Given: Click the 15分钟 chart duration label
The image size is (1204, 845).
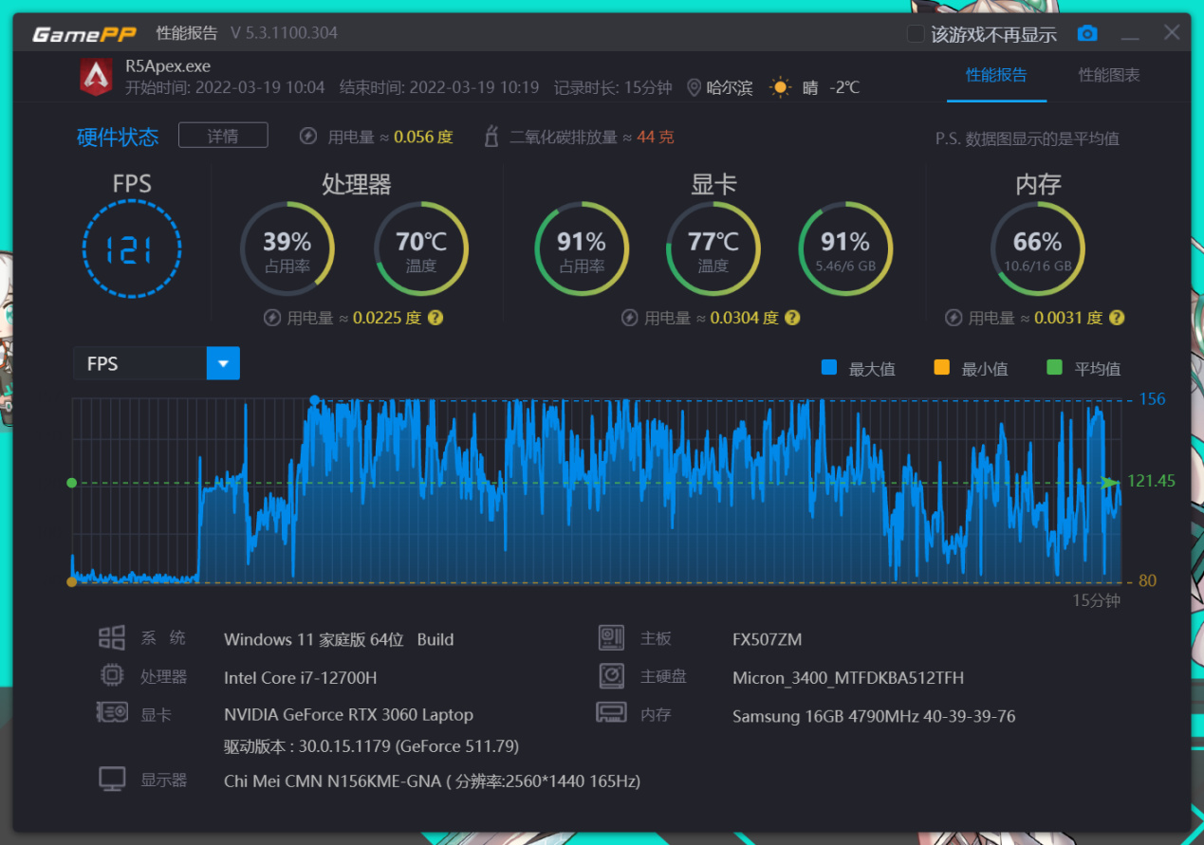Looking at the screenshot, I should (x=1096, y=600).
